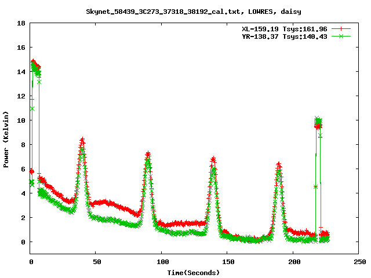Click the y-axis tick label 4

click(x=23, y=193)
